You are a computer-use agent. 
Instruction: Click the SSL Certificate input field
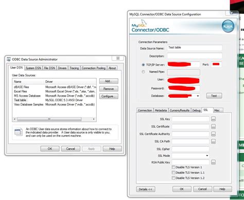pyautogui.click(x=190, y=126)
